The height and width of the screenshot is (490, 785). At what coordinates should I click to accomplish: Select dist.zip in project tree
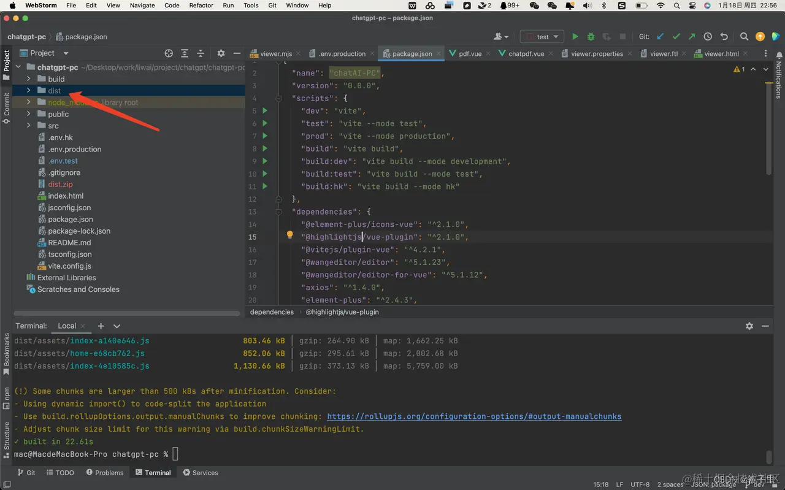(60, 184)
